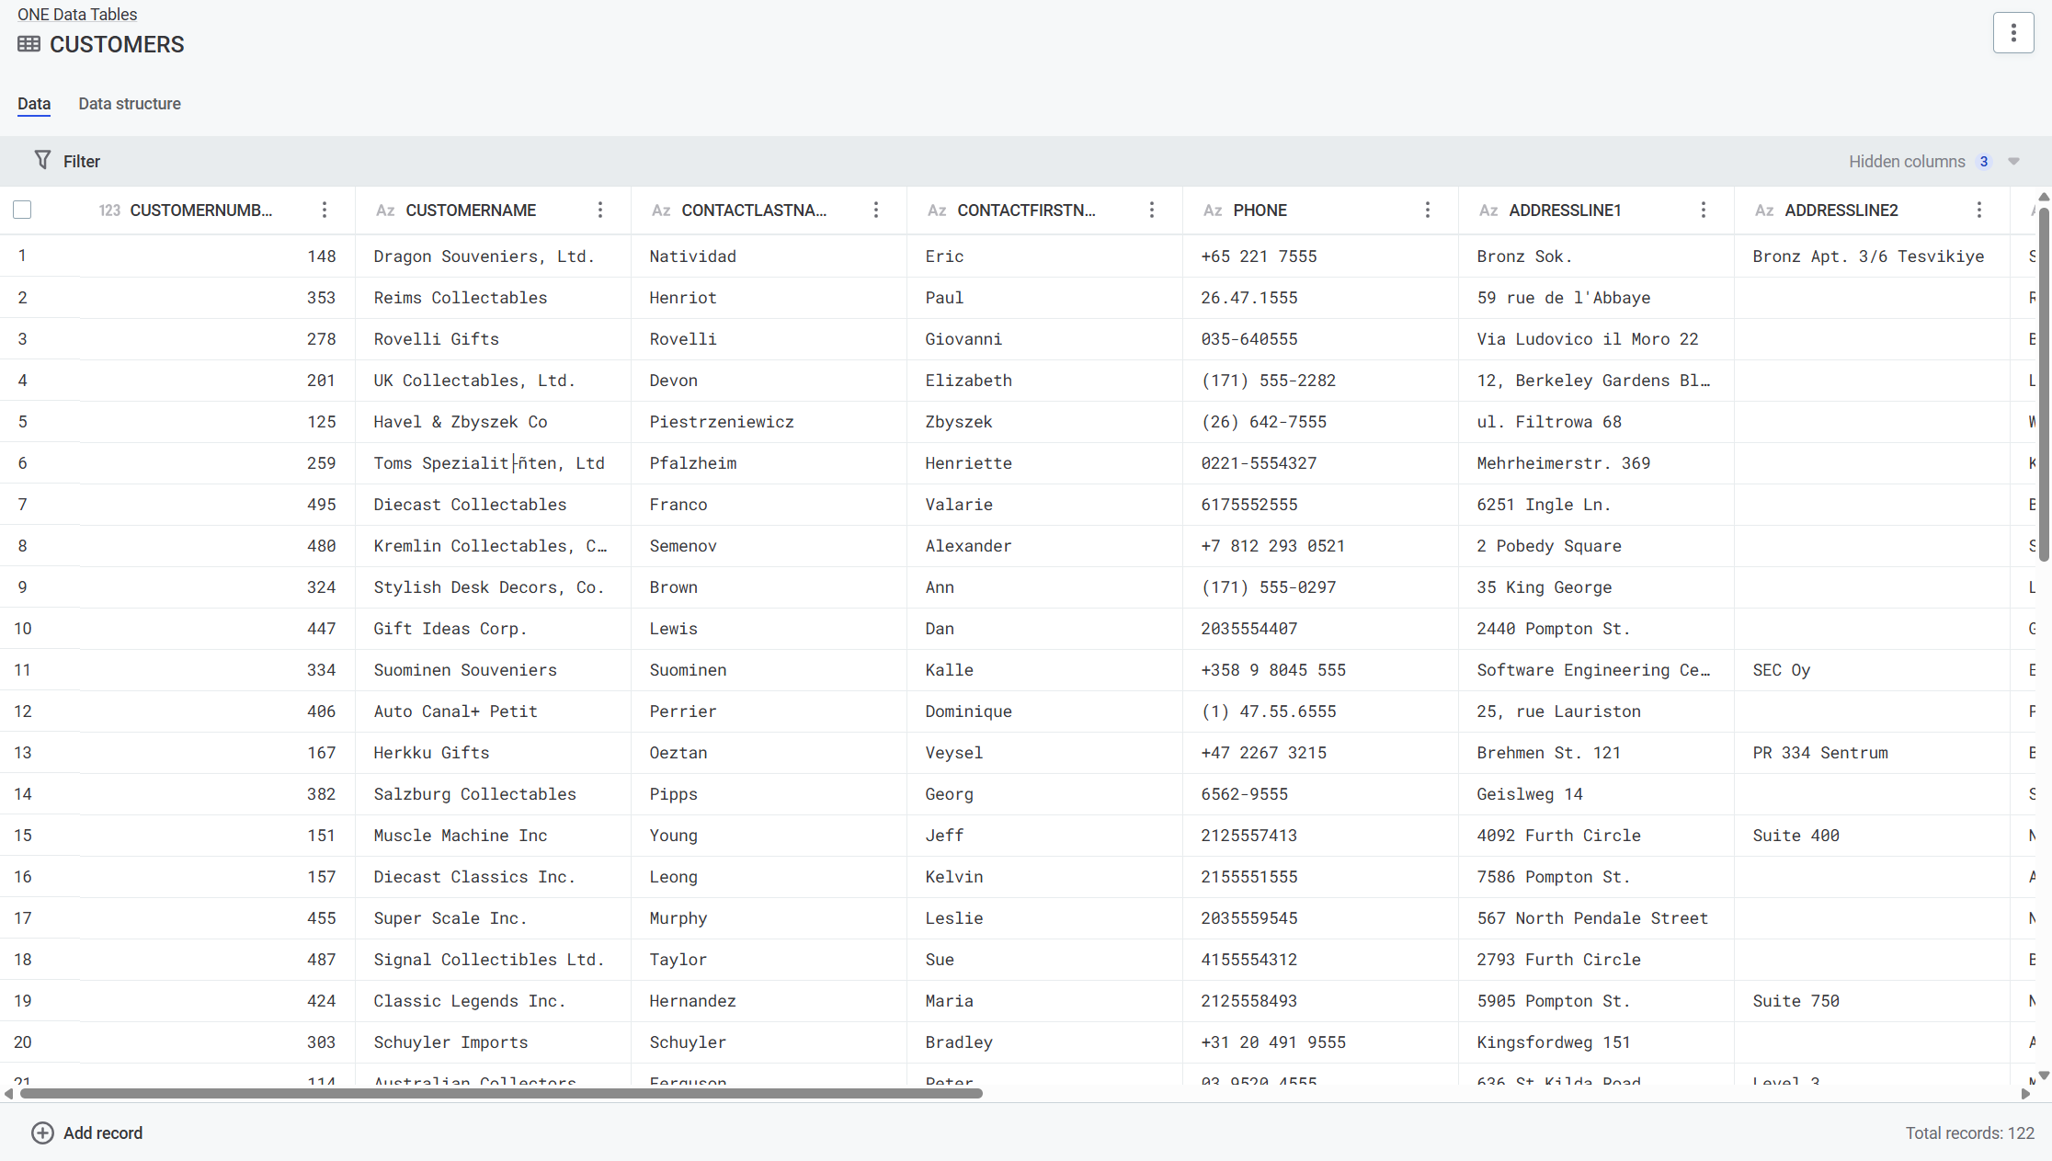Image resolution: width=2052 pixels, height=1161 pixels.
Task: Select the checkbox area for row 1
Action: (x=22, y=256)
